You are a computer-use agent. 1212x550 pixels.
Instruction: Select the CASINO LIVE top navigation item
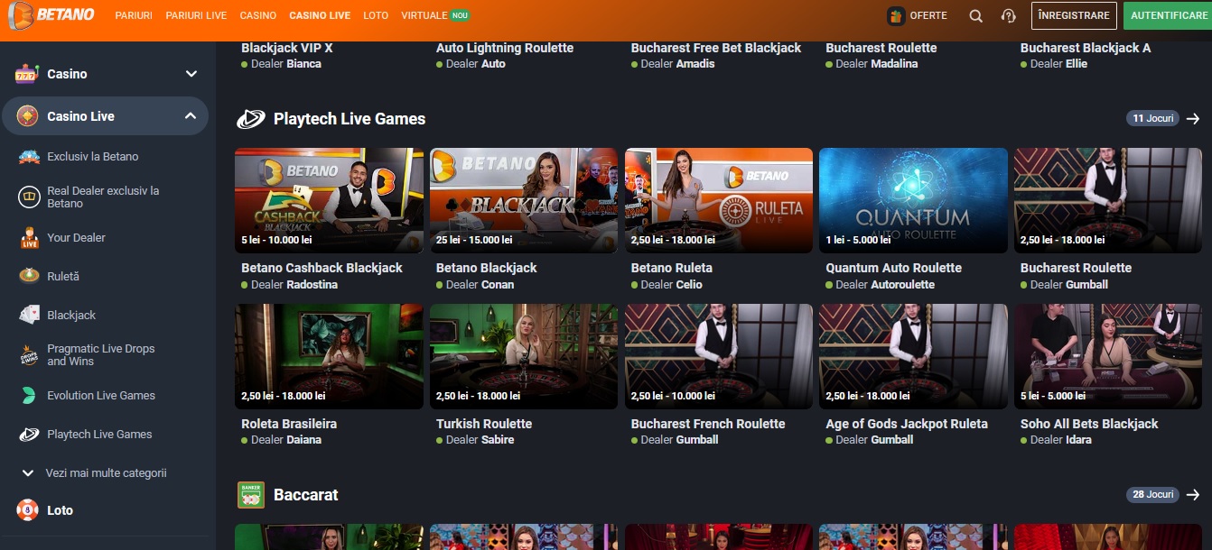pyautogui.click(x=320, y=16)
